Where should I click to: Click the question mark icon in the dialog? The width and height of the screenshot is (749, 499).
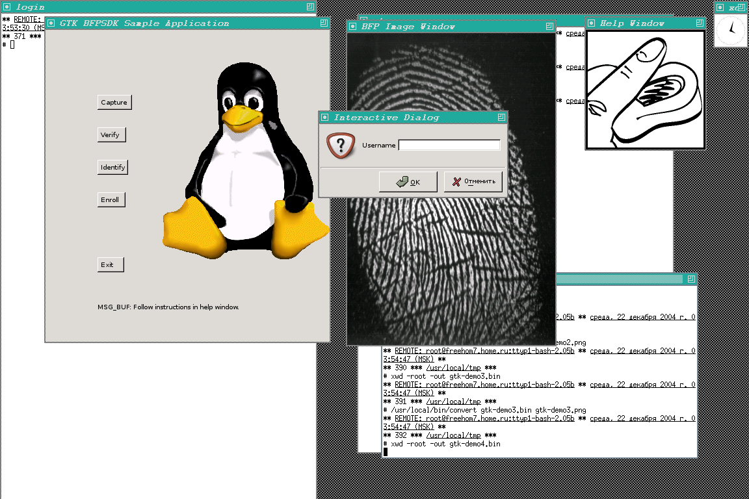tap(340, 145)
